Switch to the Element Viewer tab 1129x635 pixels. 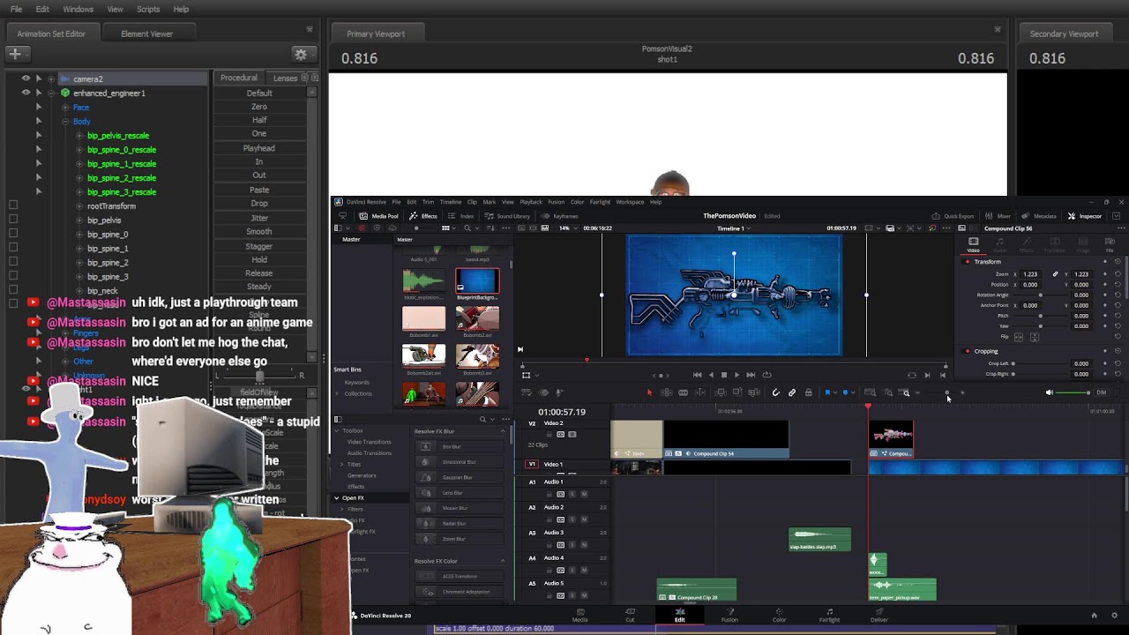(147, 34)
